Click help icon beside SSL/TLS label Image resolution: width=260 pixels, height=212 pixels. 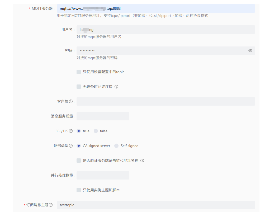[71, 131]
